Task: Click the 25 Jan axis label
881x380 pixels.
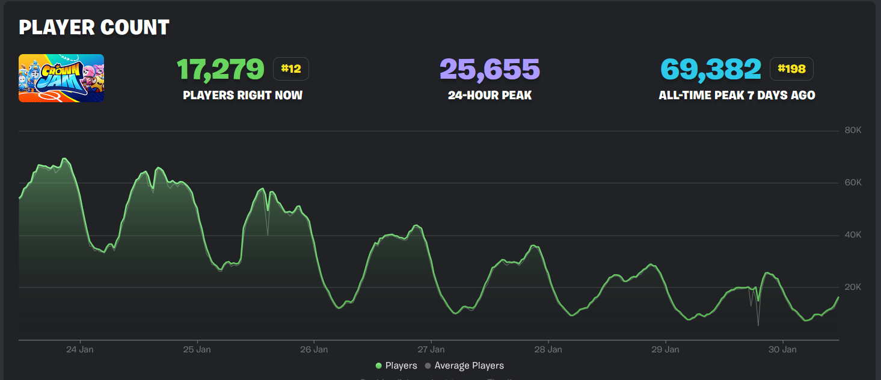Action: tap(197, 349)
